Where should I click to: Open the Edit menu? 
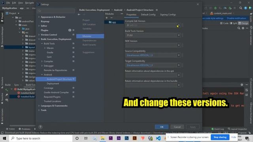(x=14, y=3)
